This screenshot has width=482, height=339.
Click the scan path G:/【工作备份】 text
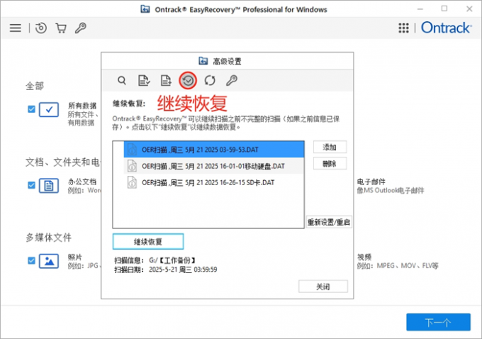(172, 260)
